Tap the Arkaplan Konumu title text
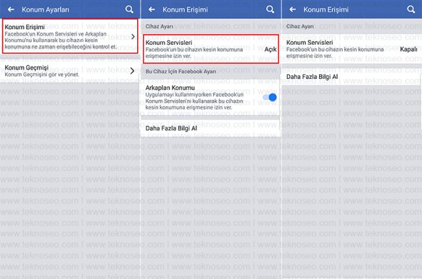Screen dimensions: 422x279 point(170,88)
